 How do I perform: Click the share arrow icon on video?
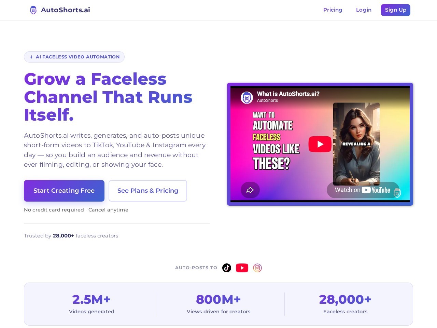click(x=250, y=190)
